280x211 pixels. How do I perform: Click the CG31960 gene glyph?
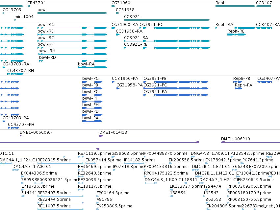114,6
